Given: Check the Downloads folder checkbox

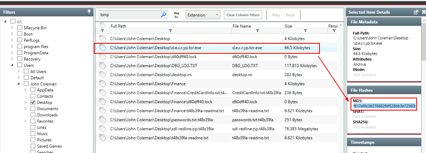Looking at the screenshot, I should [x=33, y=115].
